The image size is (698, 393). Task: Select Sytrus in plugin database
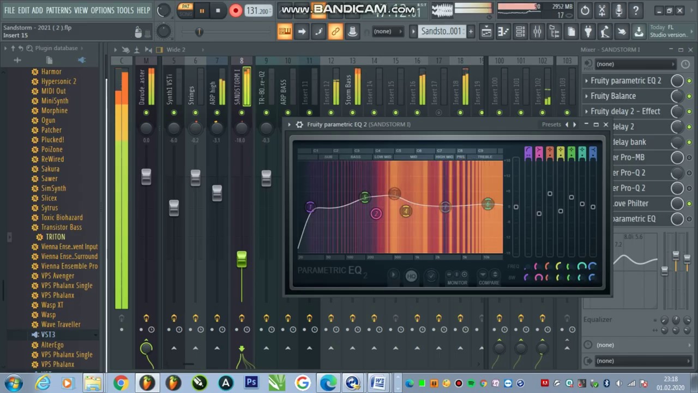coord(50,208)
